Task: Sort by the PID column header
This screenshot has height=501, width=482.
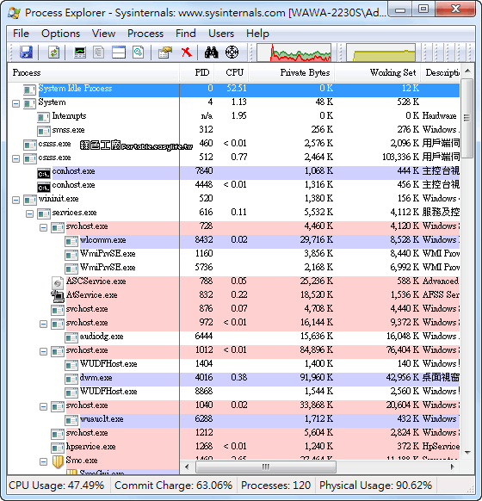Action: [197, 73]
